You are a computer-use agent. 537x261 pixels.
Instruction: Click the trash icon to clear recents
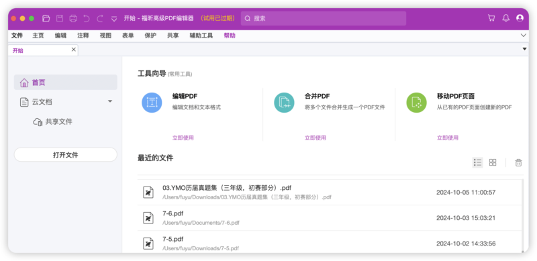[x=518, y=162]
